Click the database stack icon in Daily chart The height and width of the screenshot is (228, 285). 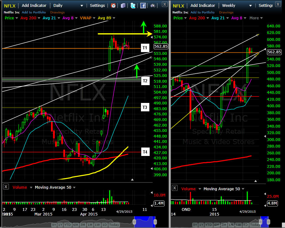coord(123,6)
